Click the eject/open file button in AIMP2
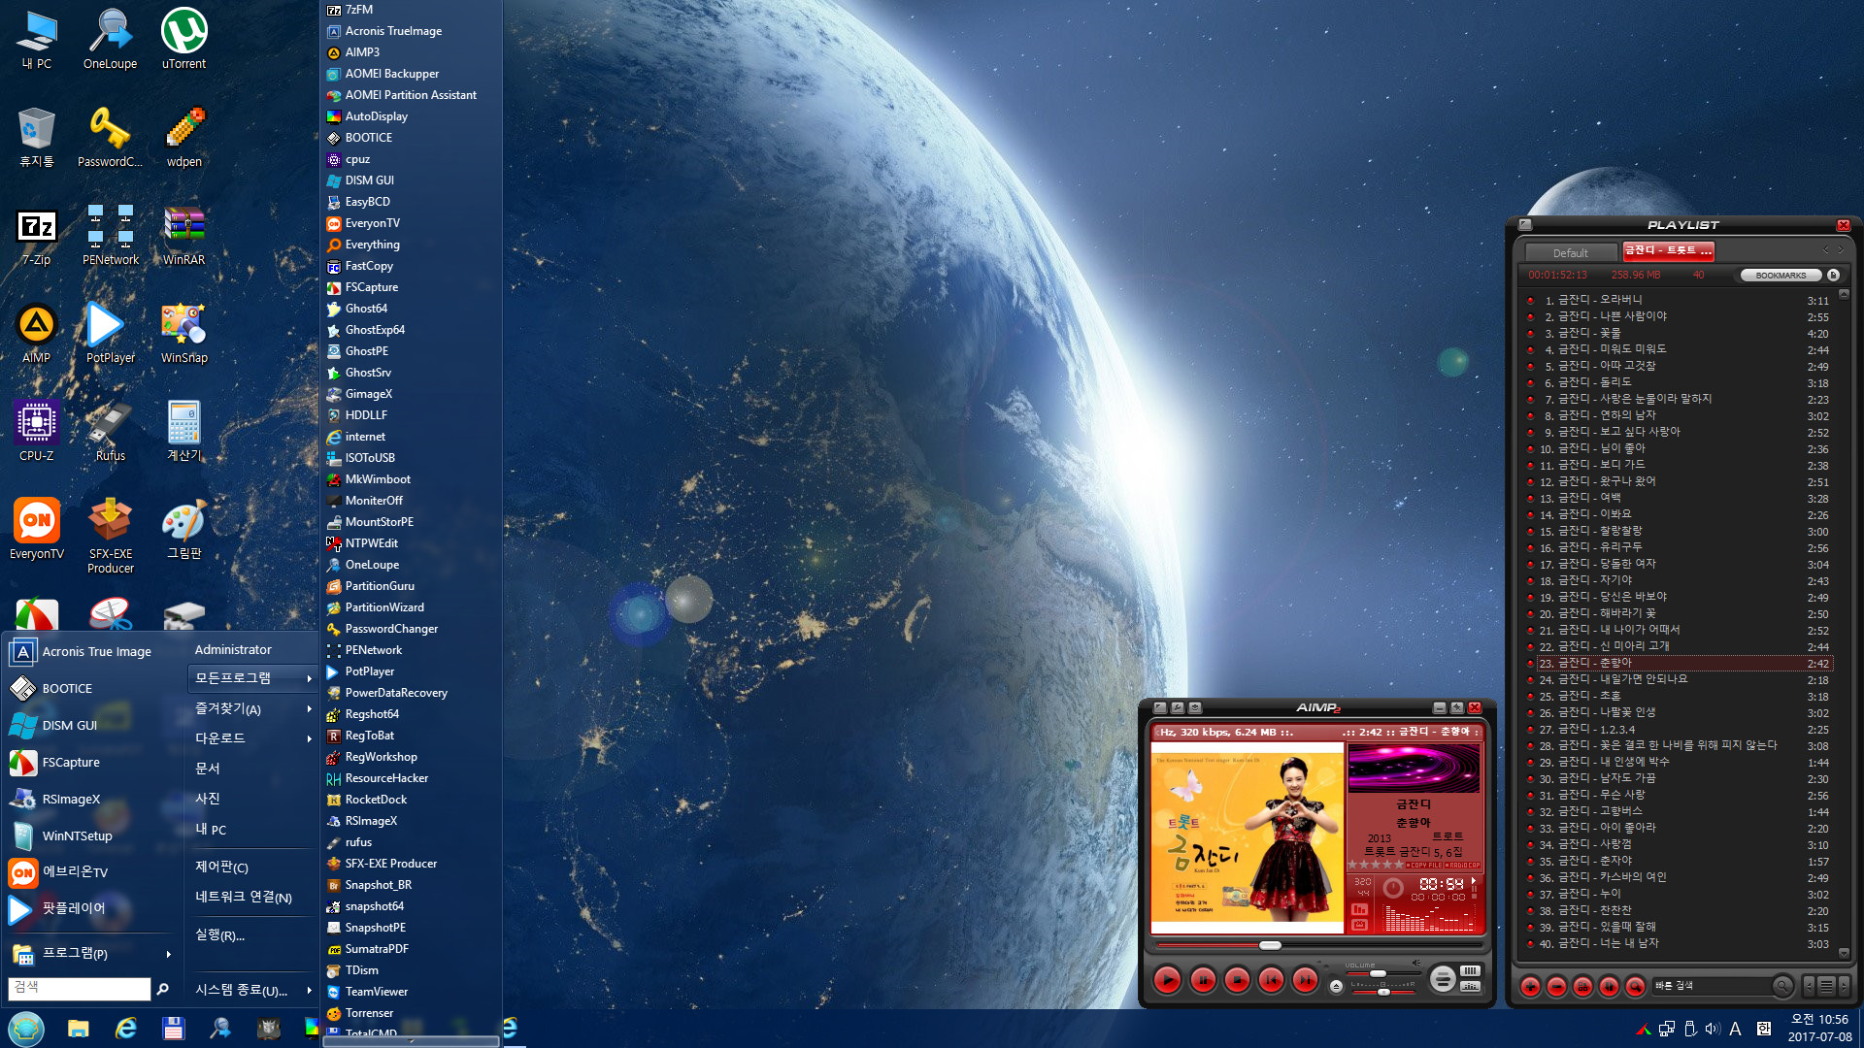 (x=1336, y=986)
